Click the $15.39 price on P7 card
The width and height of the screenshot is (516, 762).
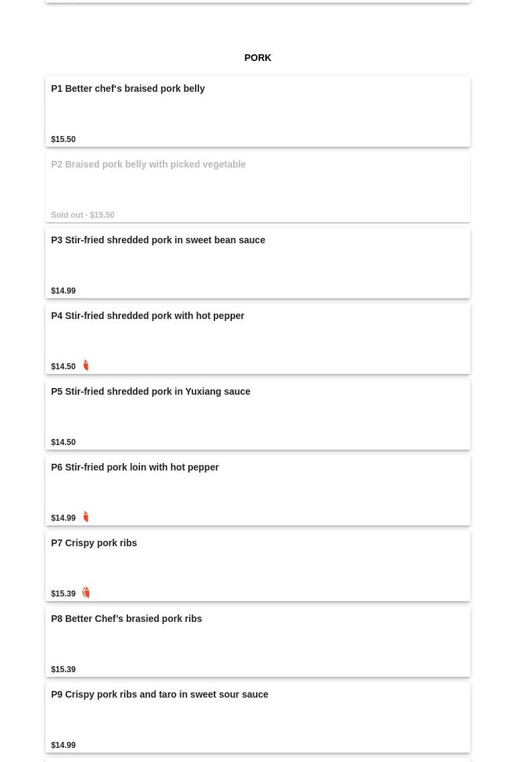(63, 594)
